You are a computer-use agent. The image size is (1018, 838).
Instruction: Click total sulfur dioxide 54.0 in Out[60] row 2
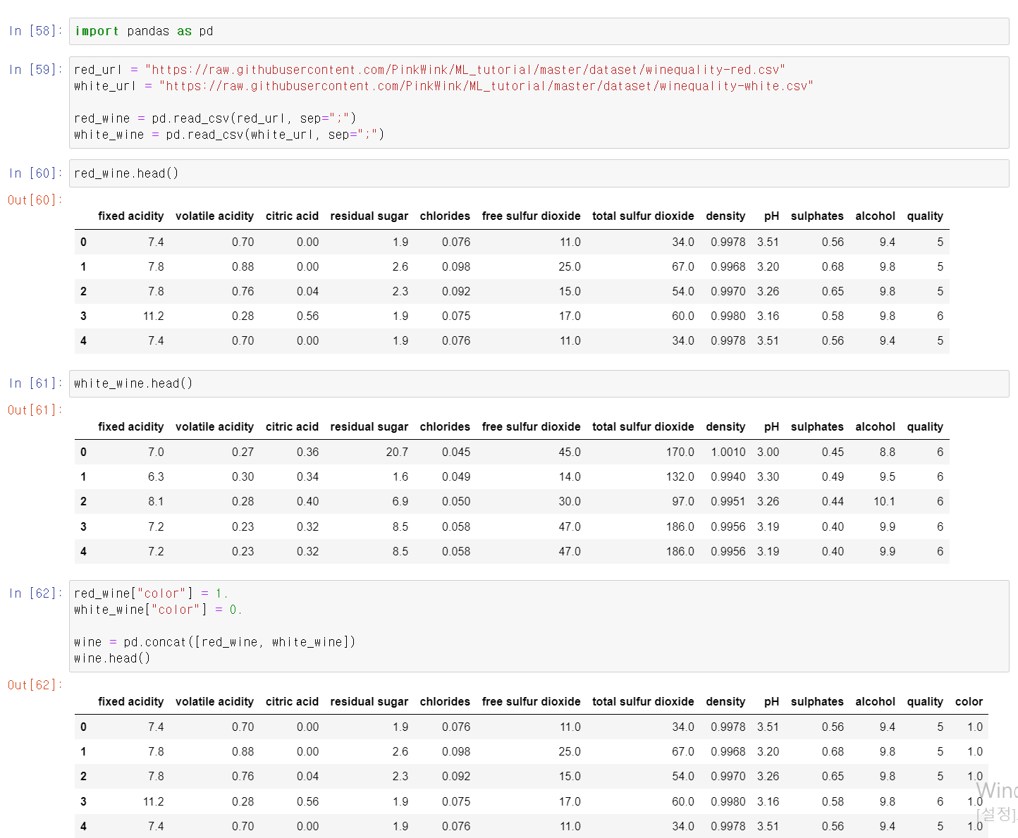point(683,291)
